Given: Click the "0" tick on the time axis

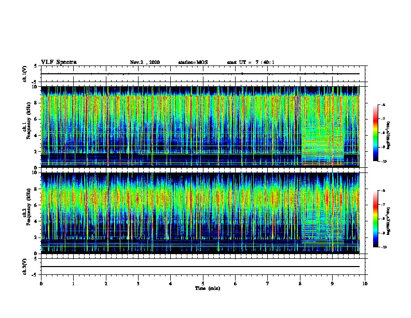Looking at the screenshot, I should 41,284.
